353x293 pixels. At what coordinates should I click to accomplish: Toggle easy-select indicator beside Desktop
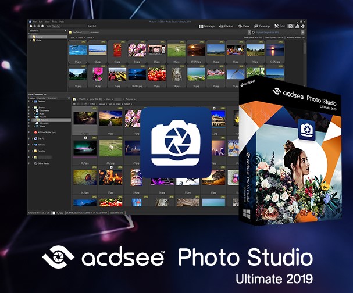click(28, 102)
